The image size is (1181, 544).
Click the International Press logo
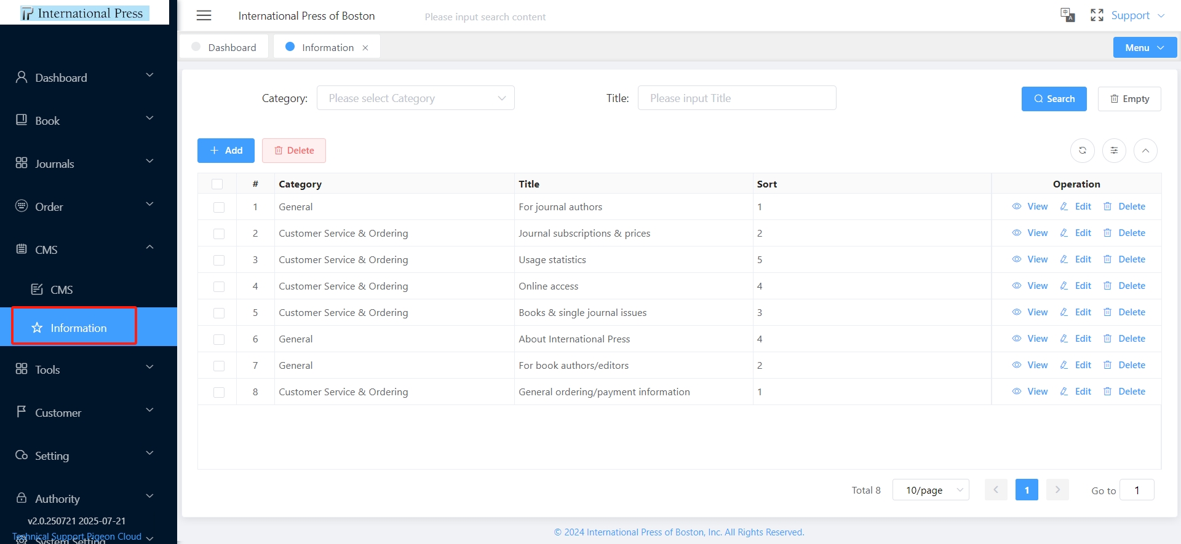point(85,13)
